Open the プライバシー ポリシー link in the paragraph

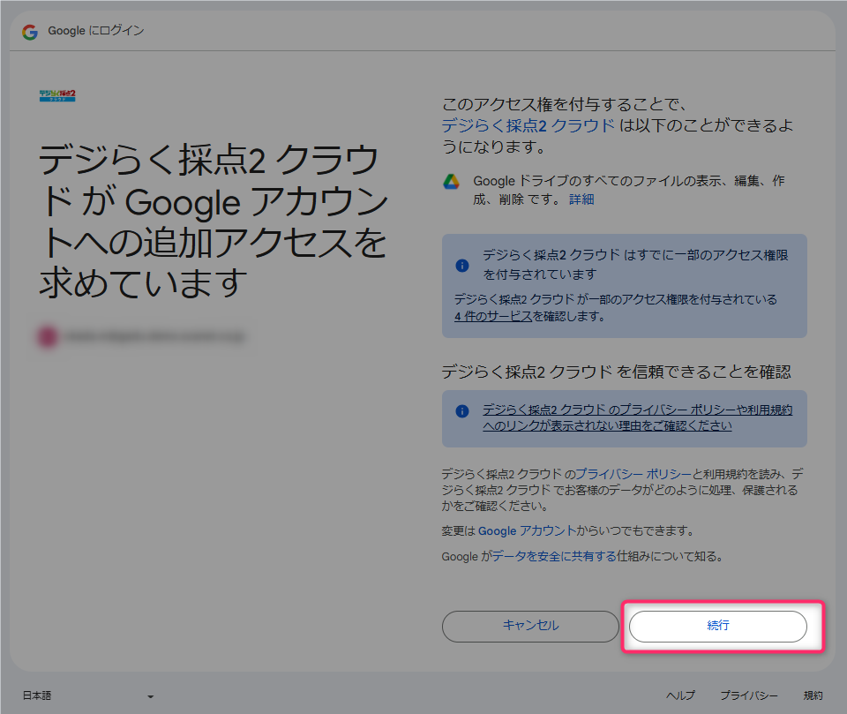tap(633, 474)
